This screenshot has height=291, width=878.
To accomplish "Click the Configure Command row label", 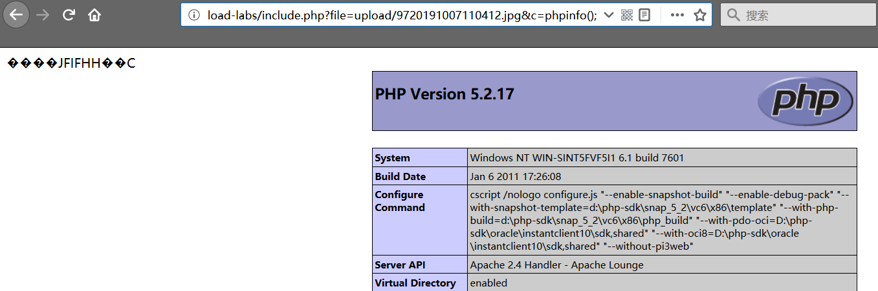I will (400, 201).
